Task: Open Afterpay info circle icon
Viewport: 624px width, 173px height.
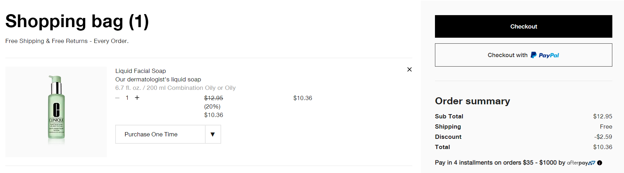Action: [600, 163]
